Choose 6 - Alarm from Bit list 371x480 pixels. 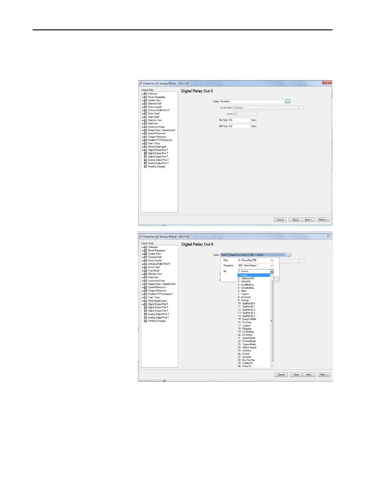click(253, 291)
